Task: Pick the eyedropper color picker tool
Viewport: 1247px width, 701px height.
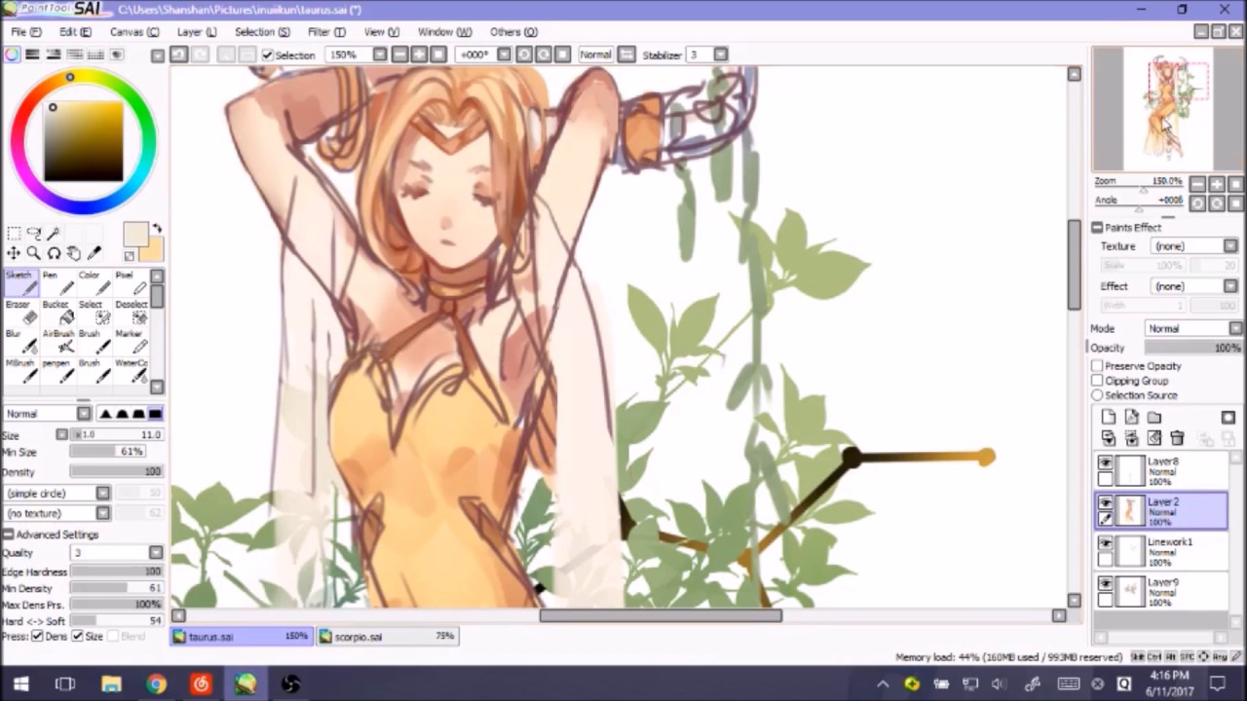Action: pos(94,253)
